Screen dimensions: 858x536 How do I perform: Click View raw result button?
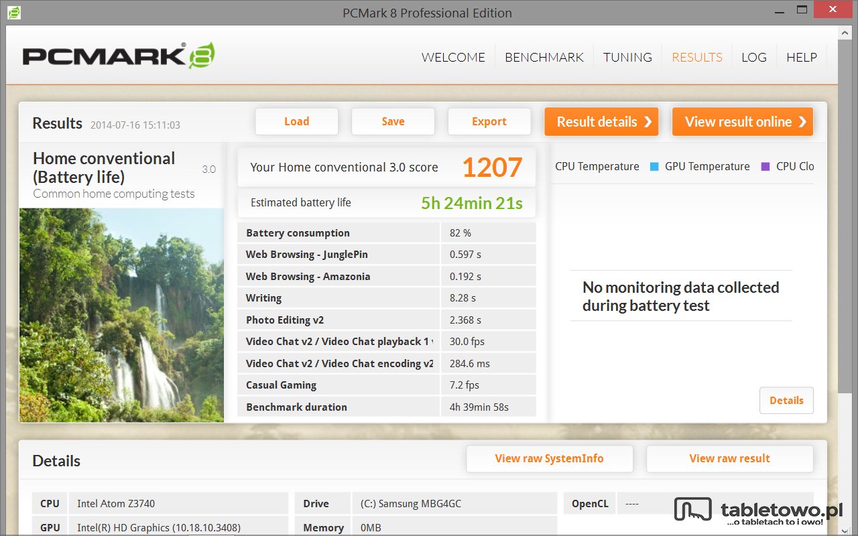pyautogui.click(x=729, y=459)
